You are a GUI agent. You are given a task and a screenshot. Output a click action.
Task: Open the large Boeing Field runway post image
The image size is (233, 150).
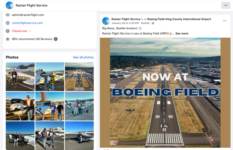(x=165, y=92)
